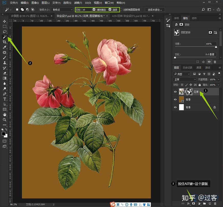The height and width of the screenshot is (207, 223).
Task: Select the Eraser tool
Action: click(x=4, y=73)
